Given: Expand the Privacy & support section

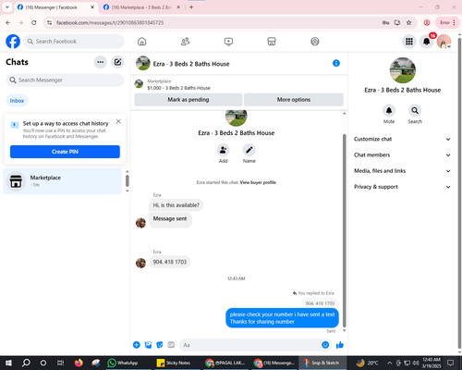Looking at the screenshot, I should 402,187.
